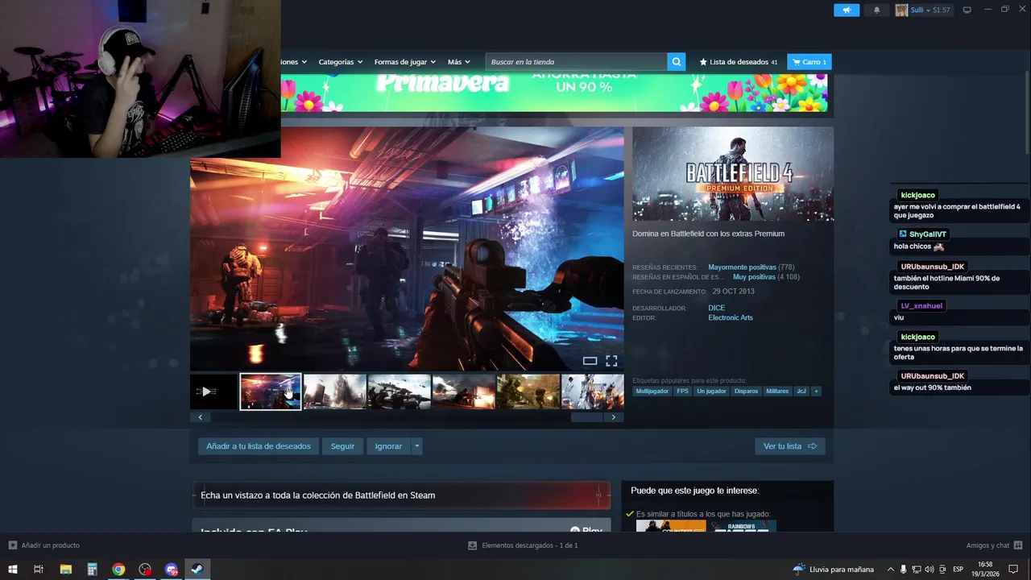Select the Multijugador tag
The image size is (1031, 580).
tap(652, 391)
